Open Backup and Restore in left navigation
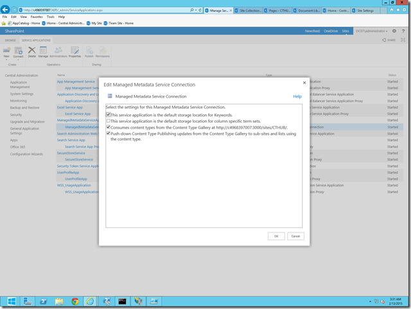This screenshot has height=309, width=411. pos(24,108)
